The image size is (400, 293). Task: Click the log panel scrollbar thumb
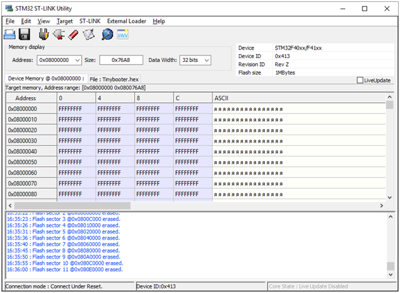click(x=390, y=266)
